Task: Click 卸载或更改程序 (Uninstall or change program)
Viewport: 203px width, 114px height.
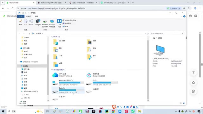Action: tap(69, 20)
